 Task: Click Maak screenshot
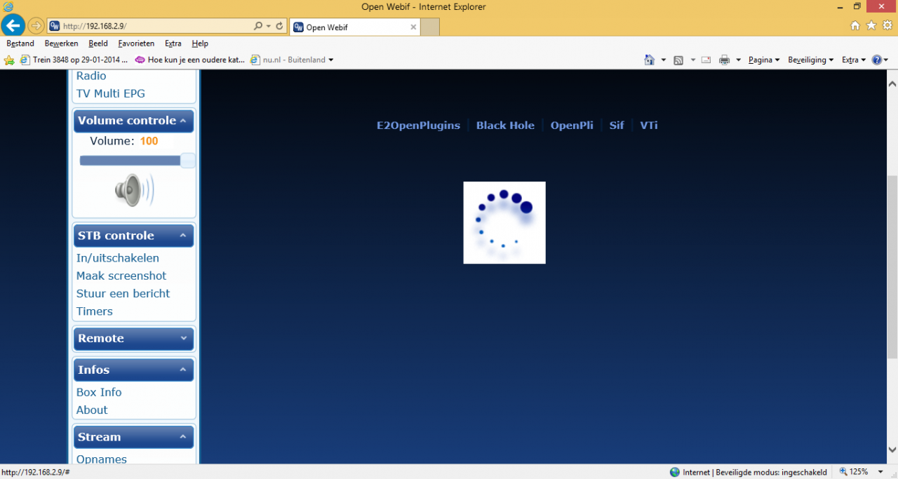(x=121, y=276)
